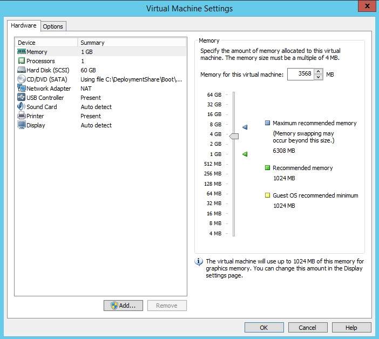Increase memory with the up stepper arrow

pyautogui.click(x=319, y=71)
